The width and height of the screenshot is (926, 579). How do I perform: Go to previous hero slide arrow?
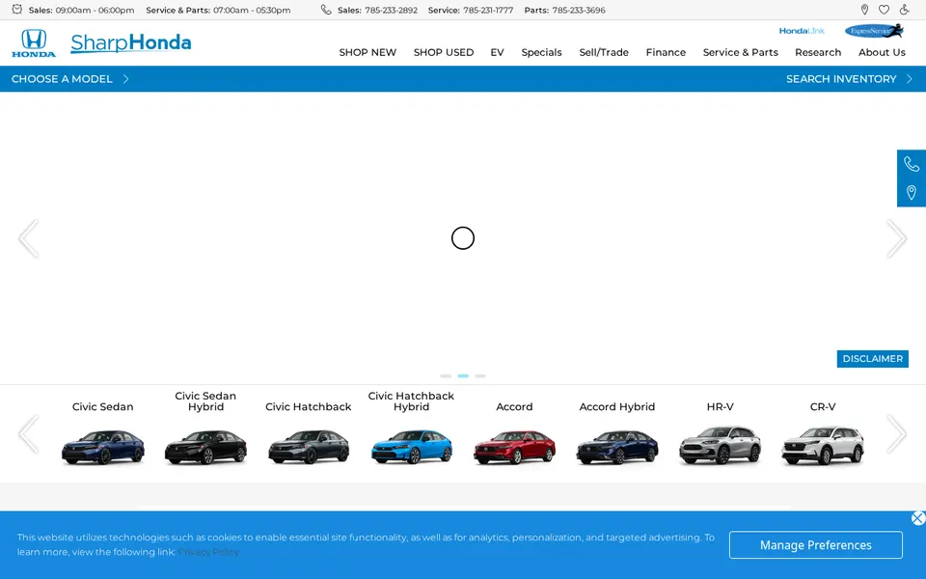[28, 238]
